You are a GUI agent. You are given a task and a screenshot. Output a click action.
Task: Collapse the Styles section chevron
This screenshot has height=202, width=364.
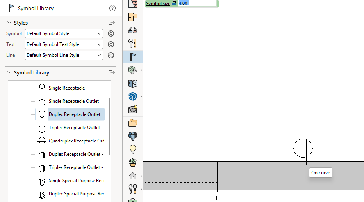[x=9, y=23]
